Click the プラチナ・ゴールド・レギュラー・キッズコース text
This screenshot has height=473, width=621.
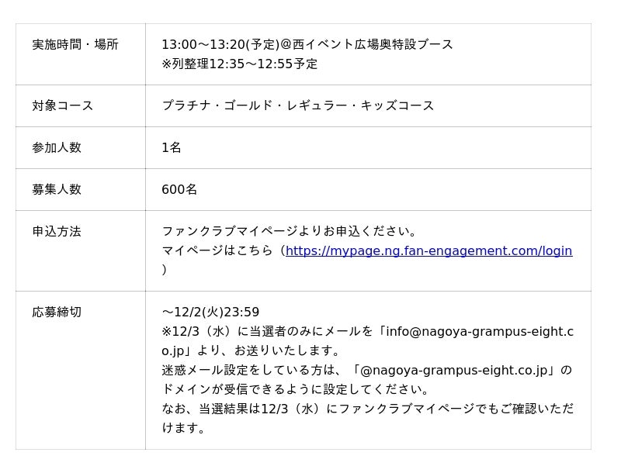pos(297,105)
